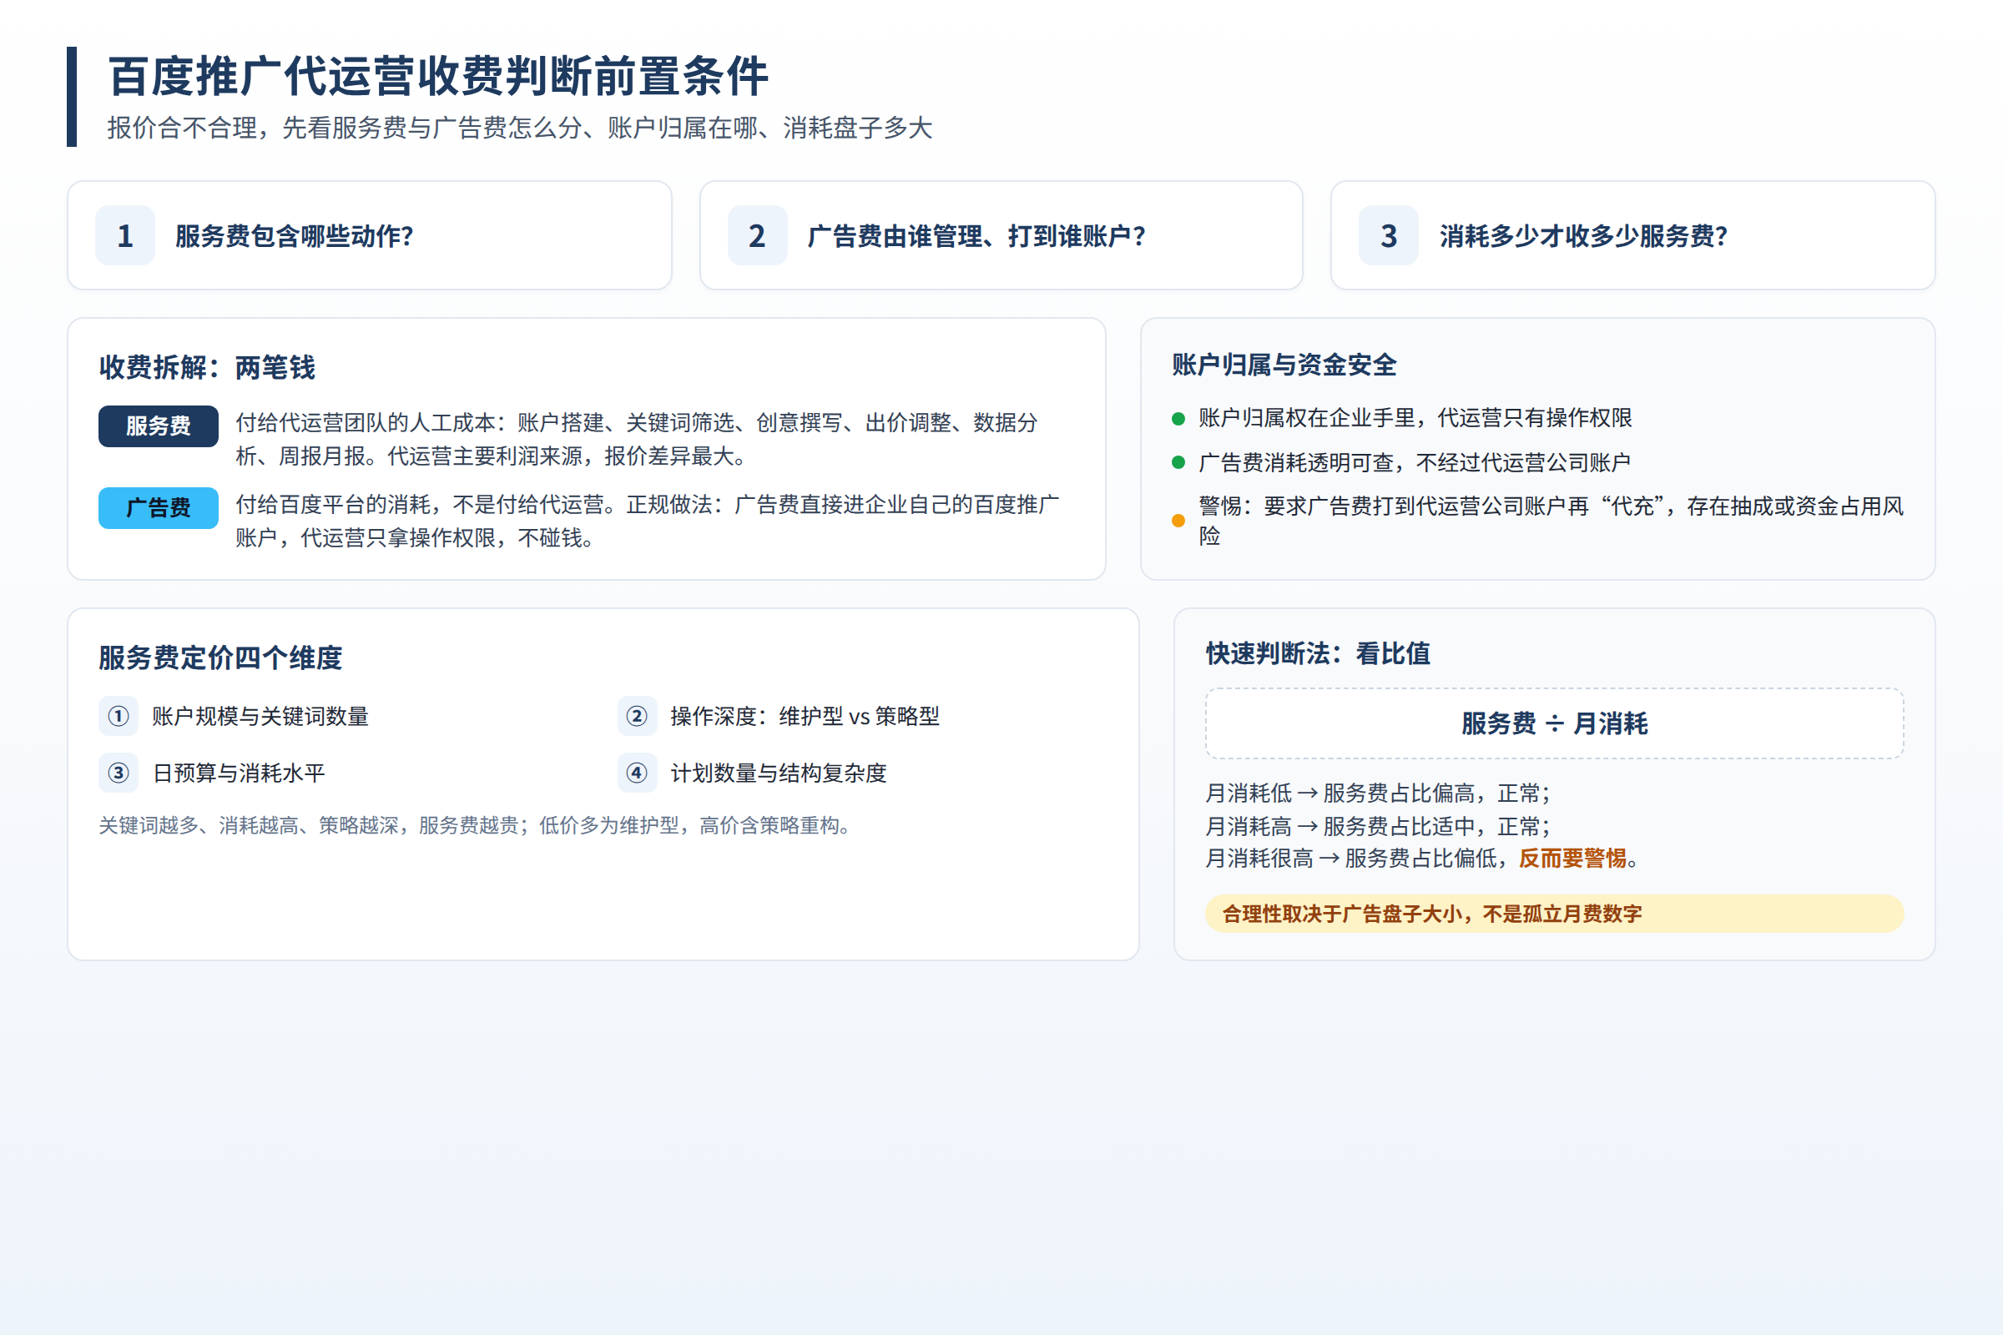Click the yellow 合理性取决于广告盘子大小 banner

coord(1554,914)
